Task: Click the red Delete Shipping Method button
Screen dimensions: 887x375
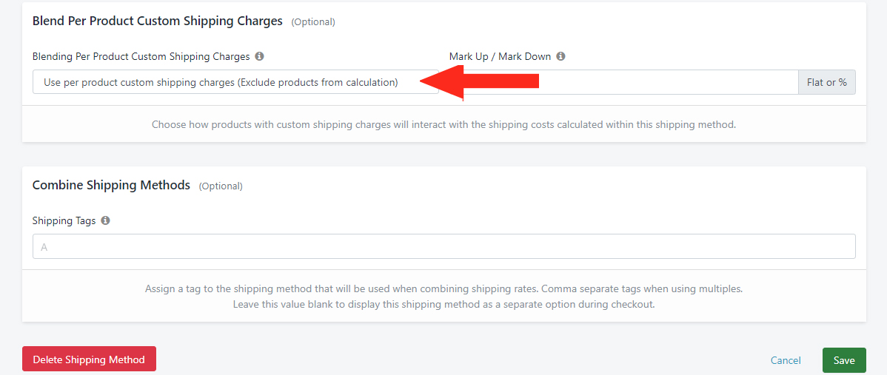Action: click(89, 359)
